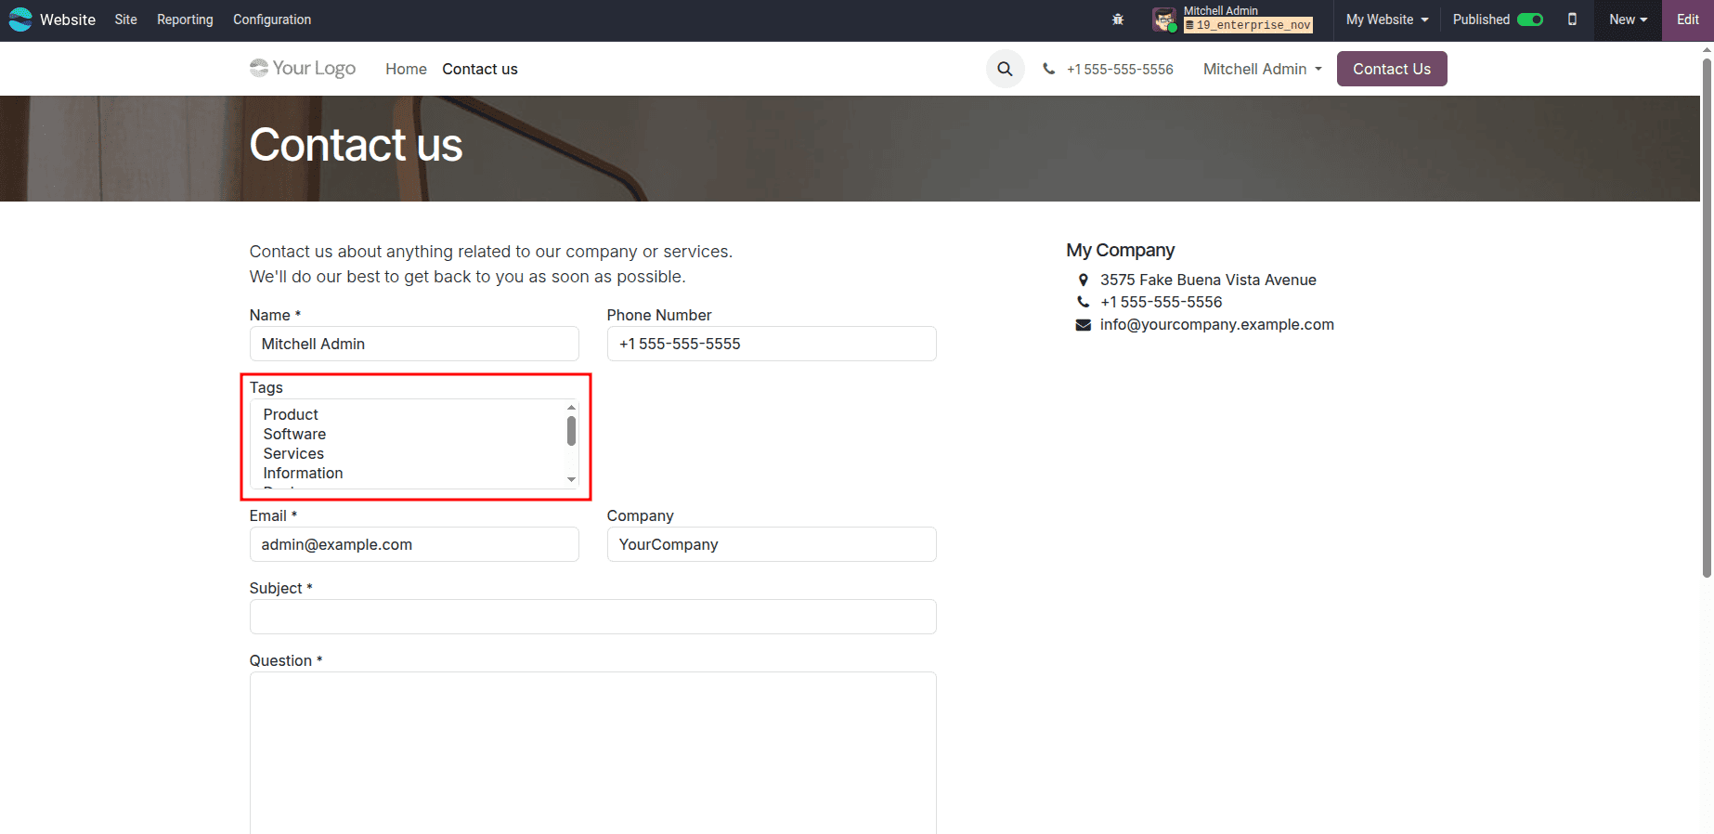Viewport: 1714px width, 834px height.
Task: Click the phone icon in header
Action: point(1048,69)
